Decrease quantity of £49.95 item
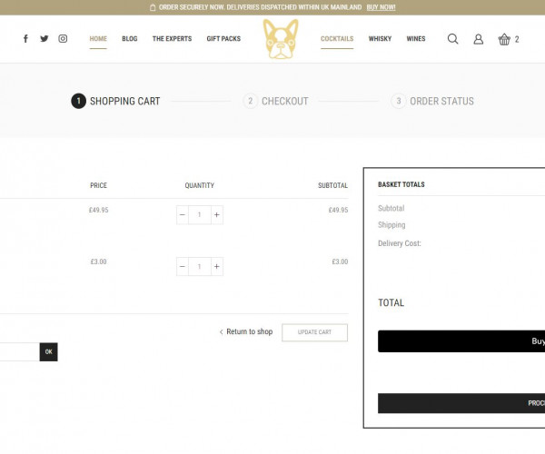The width and height of the screenshot is (545, 454). [183, 215]
